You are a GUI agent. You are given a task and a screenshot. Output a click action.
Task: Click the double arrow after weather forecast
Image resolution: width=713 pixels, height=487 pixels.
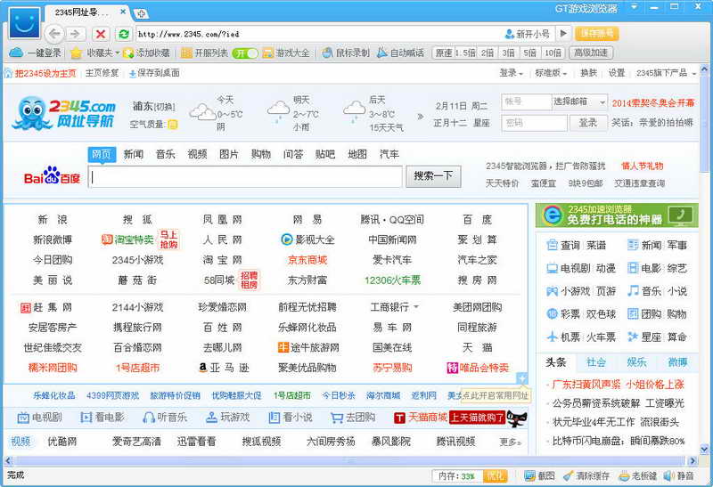pyautogui.click(x=420, y=117)
